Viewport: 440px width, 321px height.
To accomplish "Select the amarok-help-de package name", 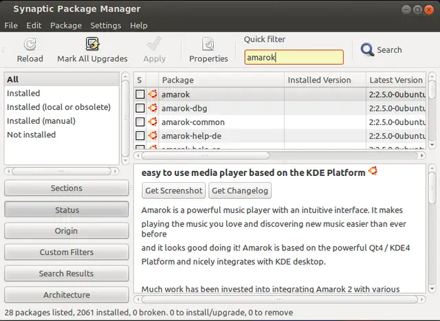I will [191, 136].
